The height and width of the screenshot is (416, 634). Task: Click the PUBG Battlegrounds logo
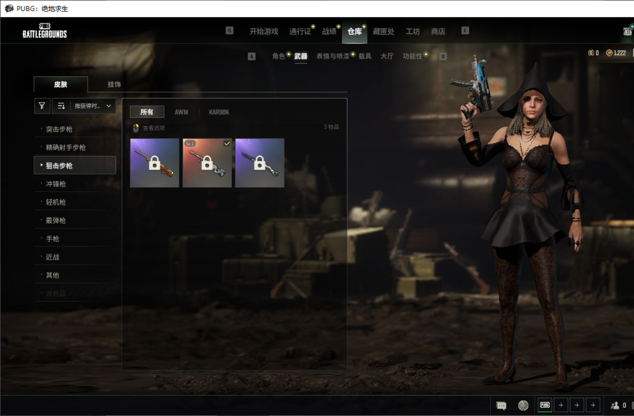pos(45,31)
